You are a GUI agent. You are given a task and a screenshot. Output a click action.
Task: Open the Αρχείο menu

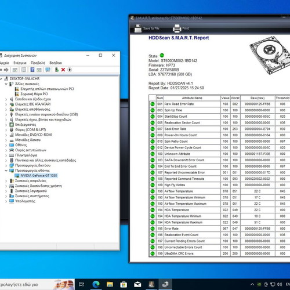[x=4, y=63]
